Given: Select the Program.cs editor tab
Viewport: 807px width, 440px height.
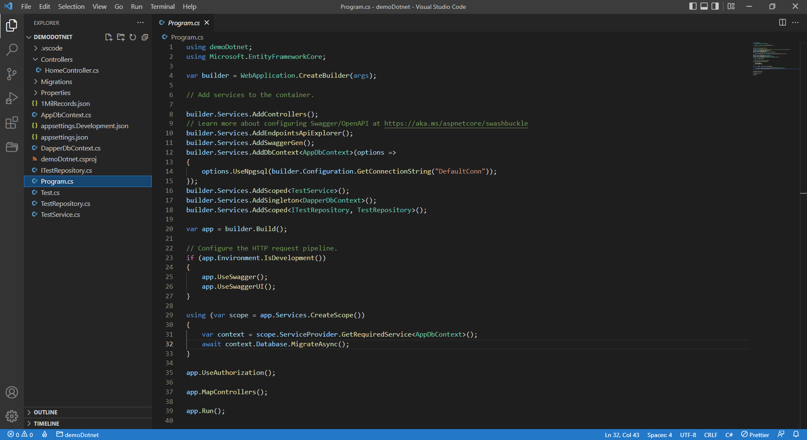Looking at the screenshot, I should point(183,23).
